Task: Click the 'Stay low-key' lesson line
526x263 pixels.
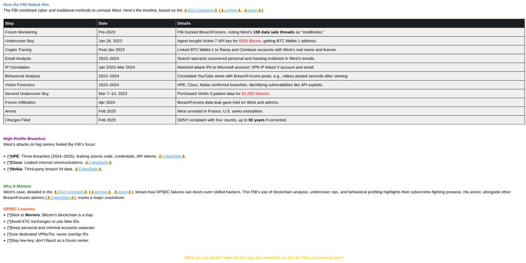Action: pyautogui.click(x=48, y=240)
